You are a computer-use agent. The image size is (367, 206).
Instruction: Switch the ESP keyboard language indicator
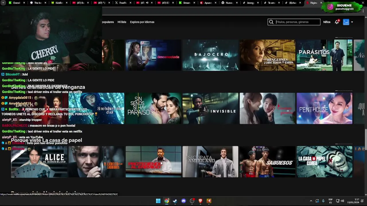coord(331,201)
